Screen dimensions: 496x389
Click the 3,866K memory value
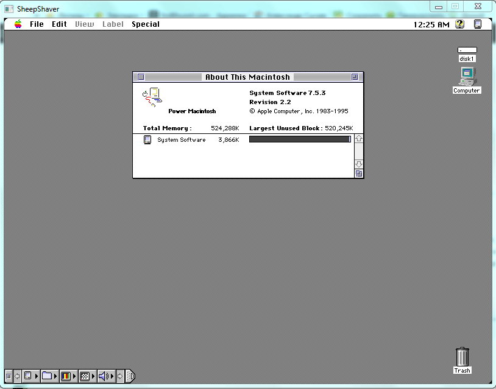coord(229,140)
